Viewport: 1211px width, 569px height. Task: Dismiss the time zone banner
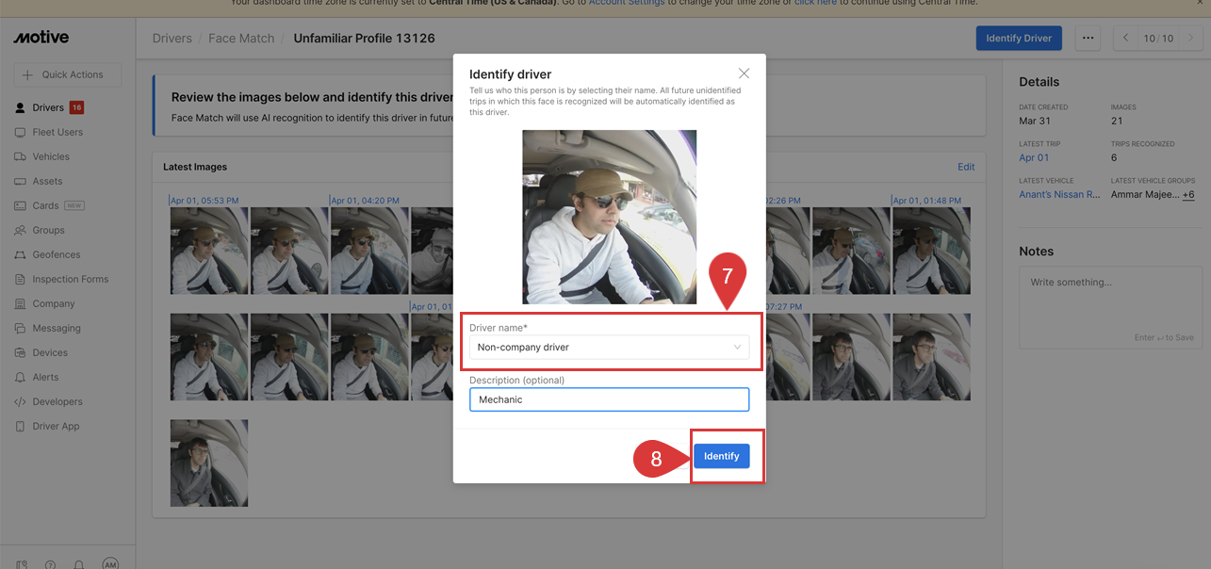[1200, 3]
